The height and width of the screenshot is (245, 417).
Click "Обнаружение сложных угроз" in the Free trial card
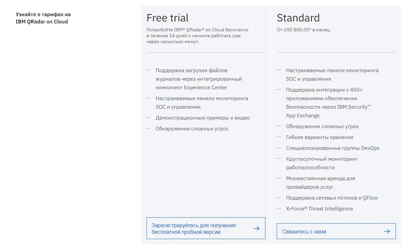[x=192, y=129]
